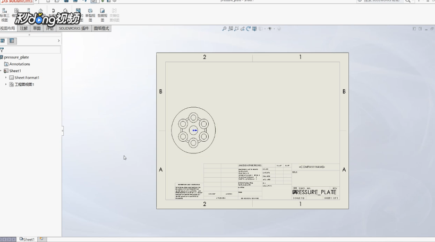Image resolution: width=435 pixels, height=242 pixels.
Task: Click the Broken-out Section view tool
Action: [78, 15]
